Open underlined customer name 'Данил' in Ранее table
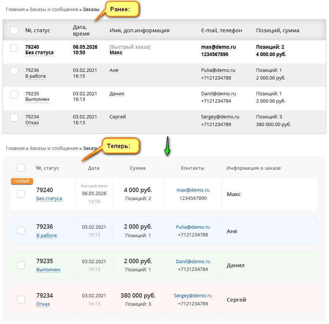 pos(117,94)
